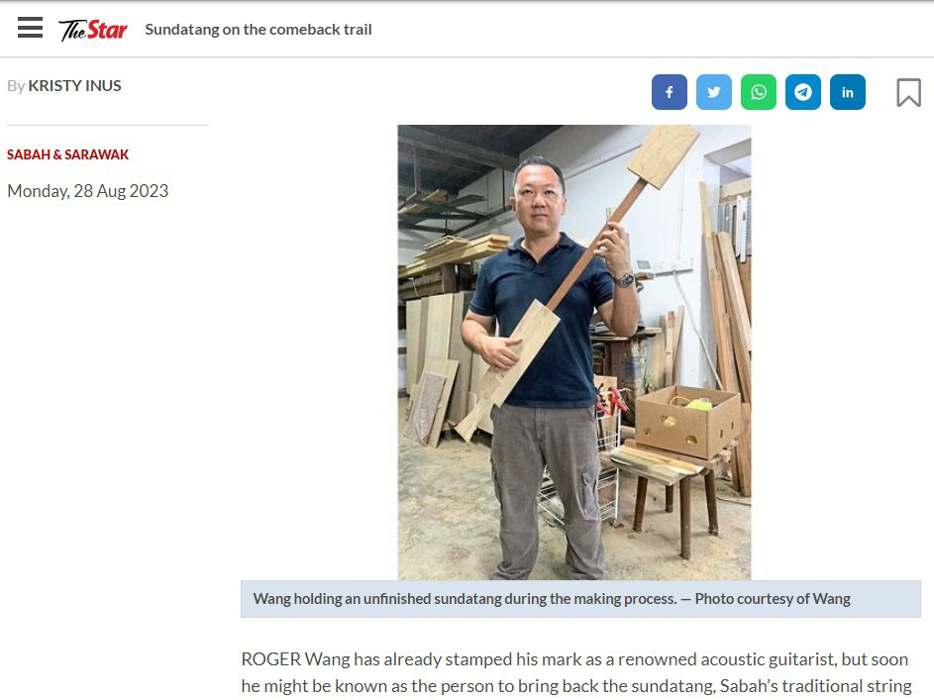
Task: Click the photo caption text
Action: (x=552, y=599)
